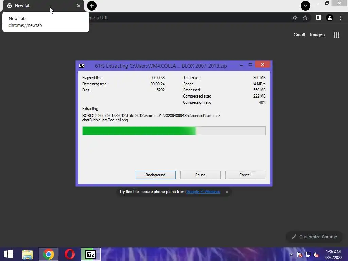Click the extracting file path text
The height and width of the screenshot is (261, 348).
pyautogui.click(x=151, y=118)
